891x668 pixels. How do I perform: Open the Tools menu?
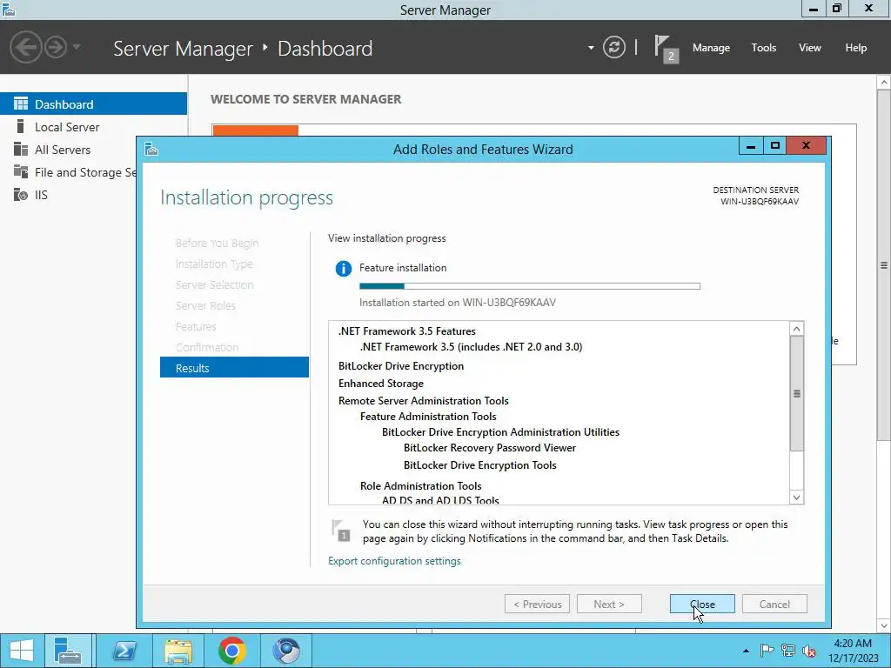click(x=764, y=48)
